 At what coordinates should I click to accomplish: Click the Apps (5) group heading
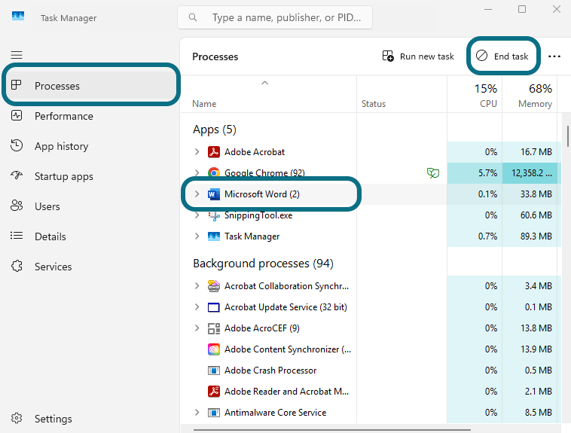pyautogui.click(x=215, y=130)
